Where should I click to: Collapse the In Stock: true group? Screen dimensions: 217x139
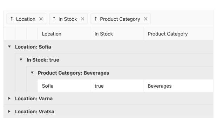click(21, 60)
